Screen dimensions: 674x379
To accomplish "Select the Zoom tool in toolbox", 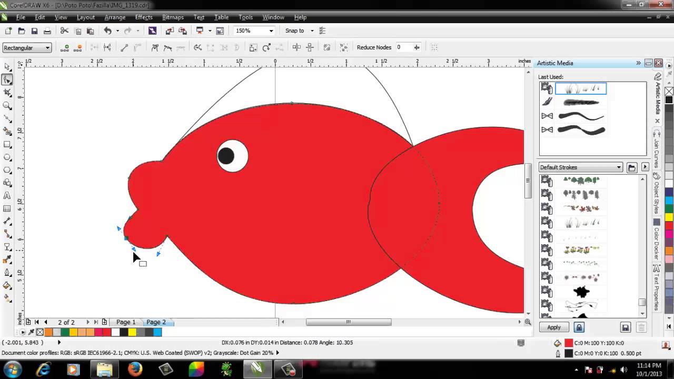I will tap(7, 106).
